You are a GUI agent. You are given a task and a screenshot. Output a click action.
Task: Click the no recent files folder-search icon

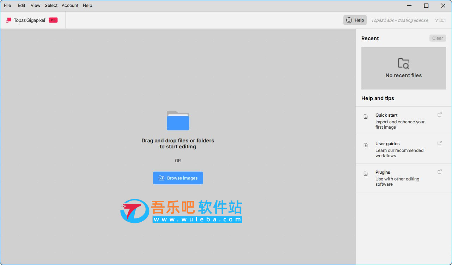pyautogui.click(x=403, y=63)
